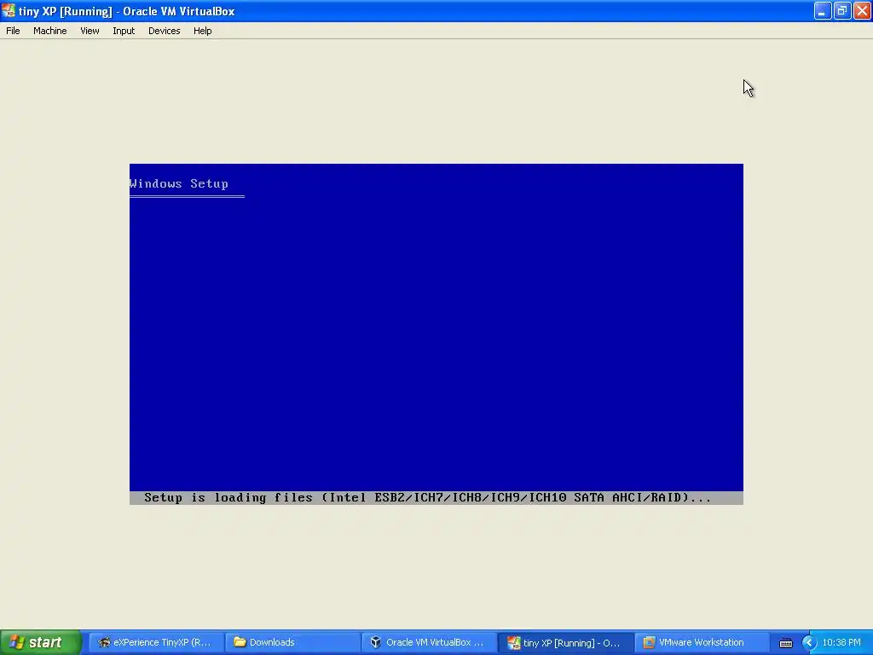Viewport: 873px width, 655px height.
Task: Open the Input menu
Action: [x=124, y=31]
